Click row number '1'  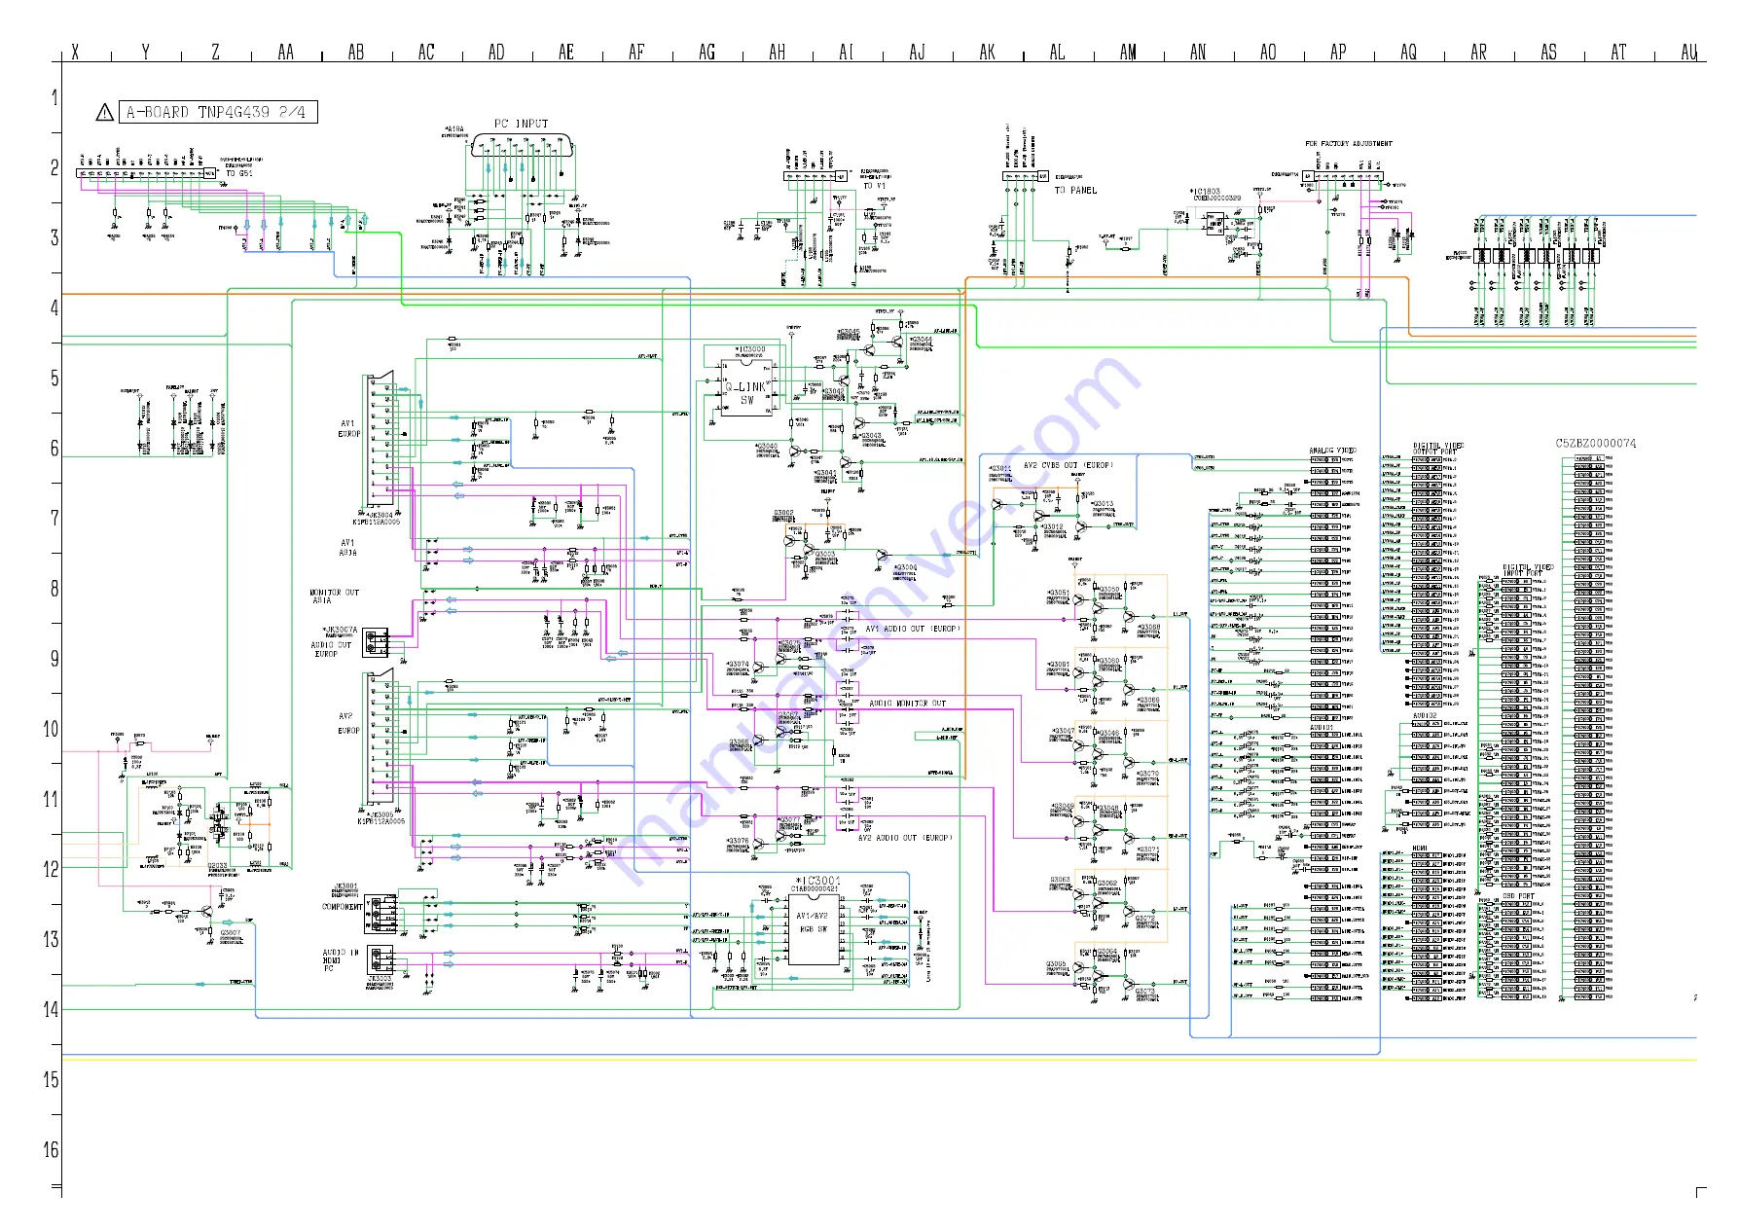pyautogui.click(x=54, y=97)
